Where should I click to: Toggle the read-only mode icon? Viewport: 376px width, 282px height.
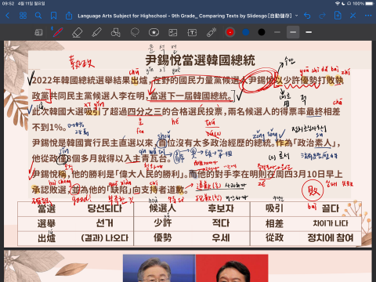click(x=38, y=32)
